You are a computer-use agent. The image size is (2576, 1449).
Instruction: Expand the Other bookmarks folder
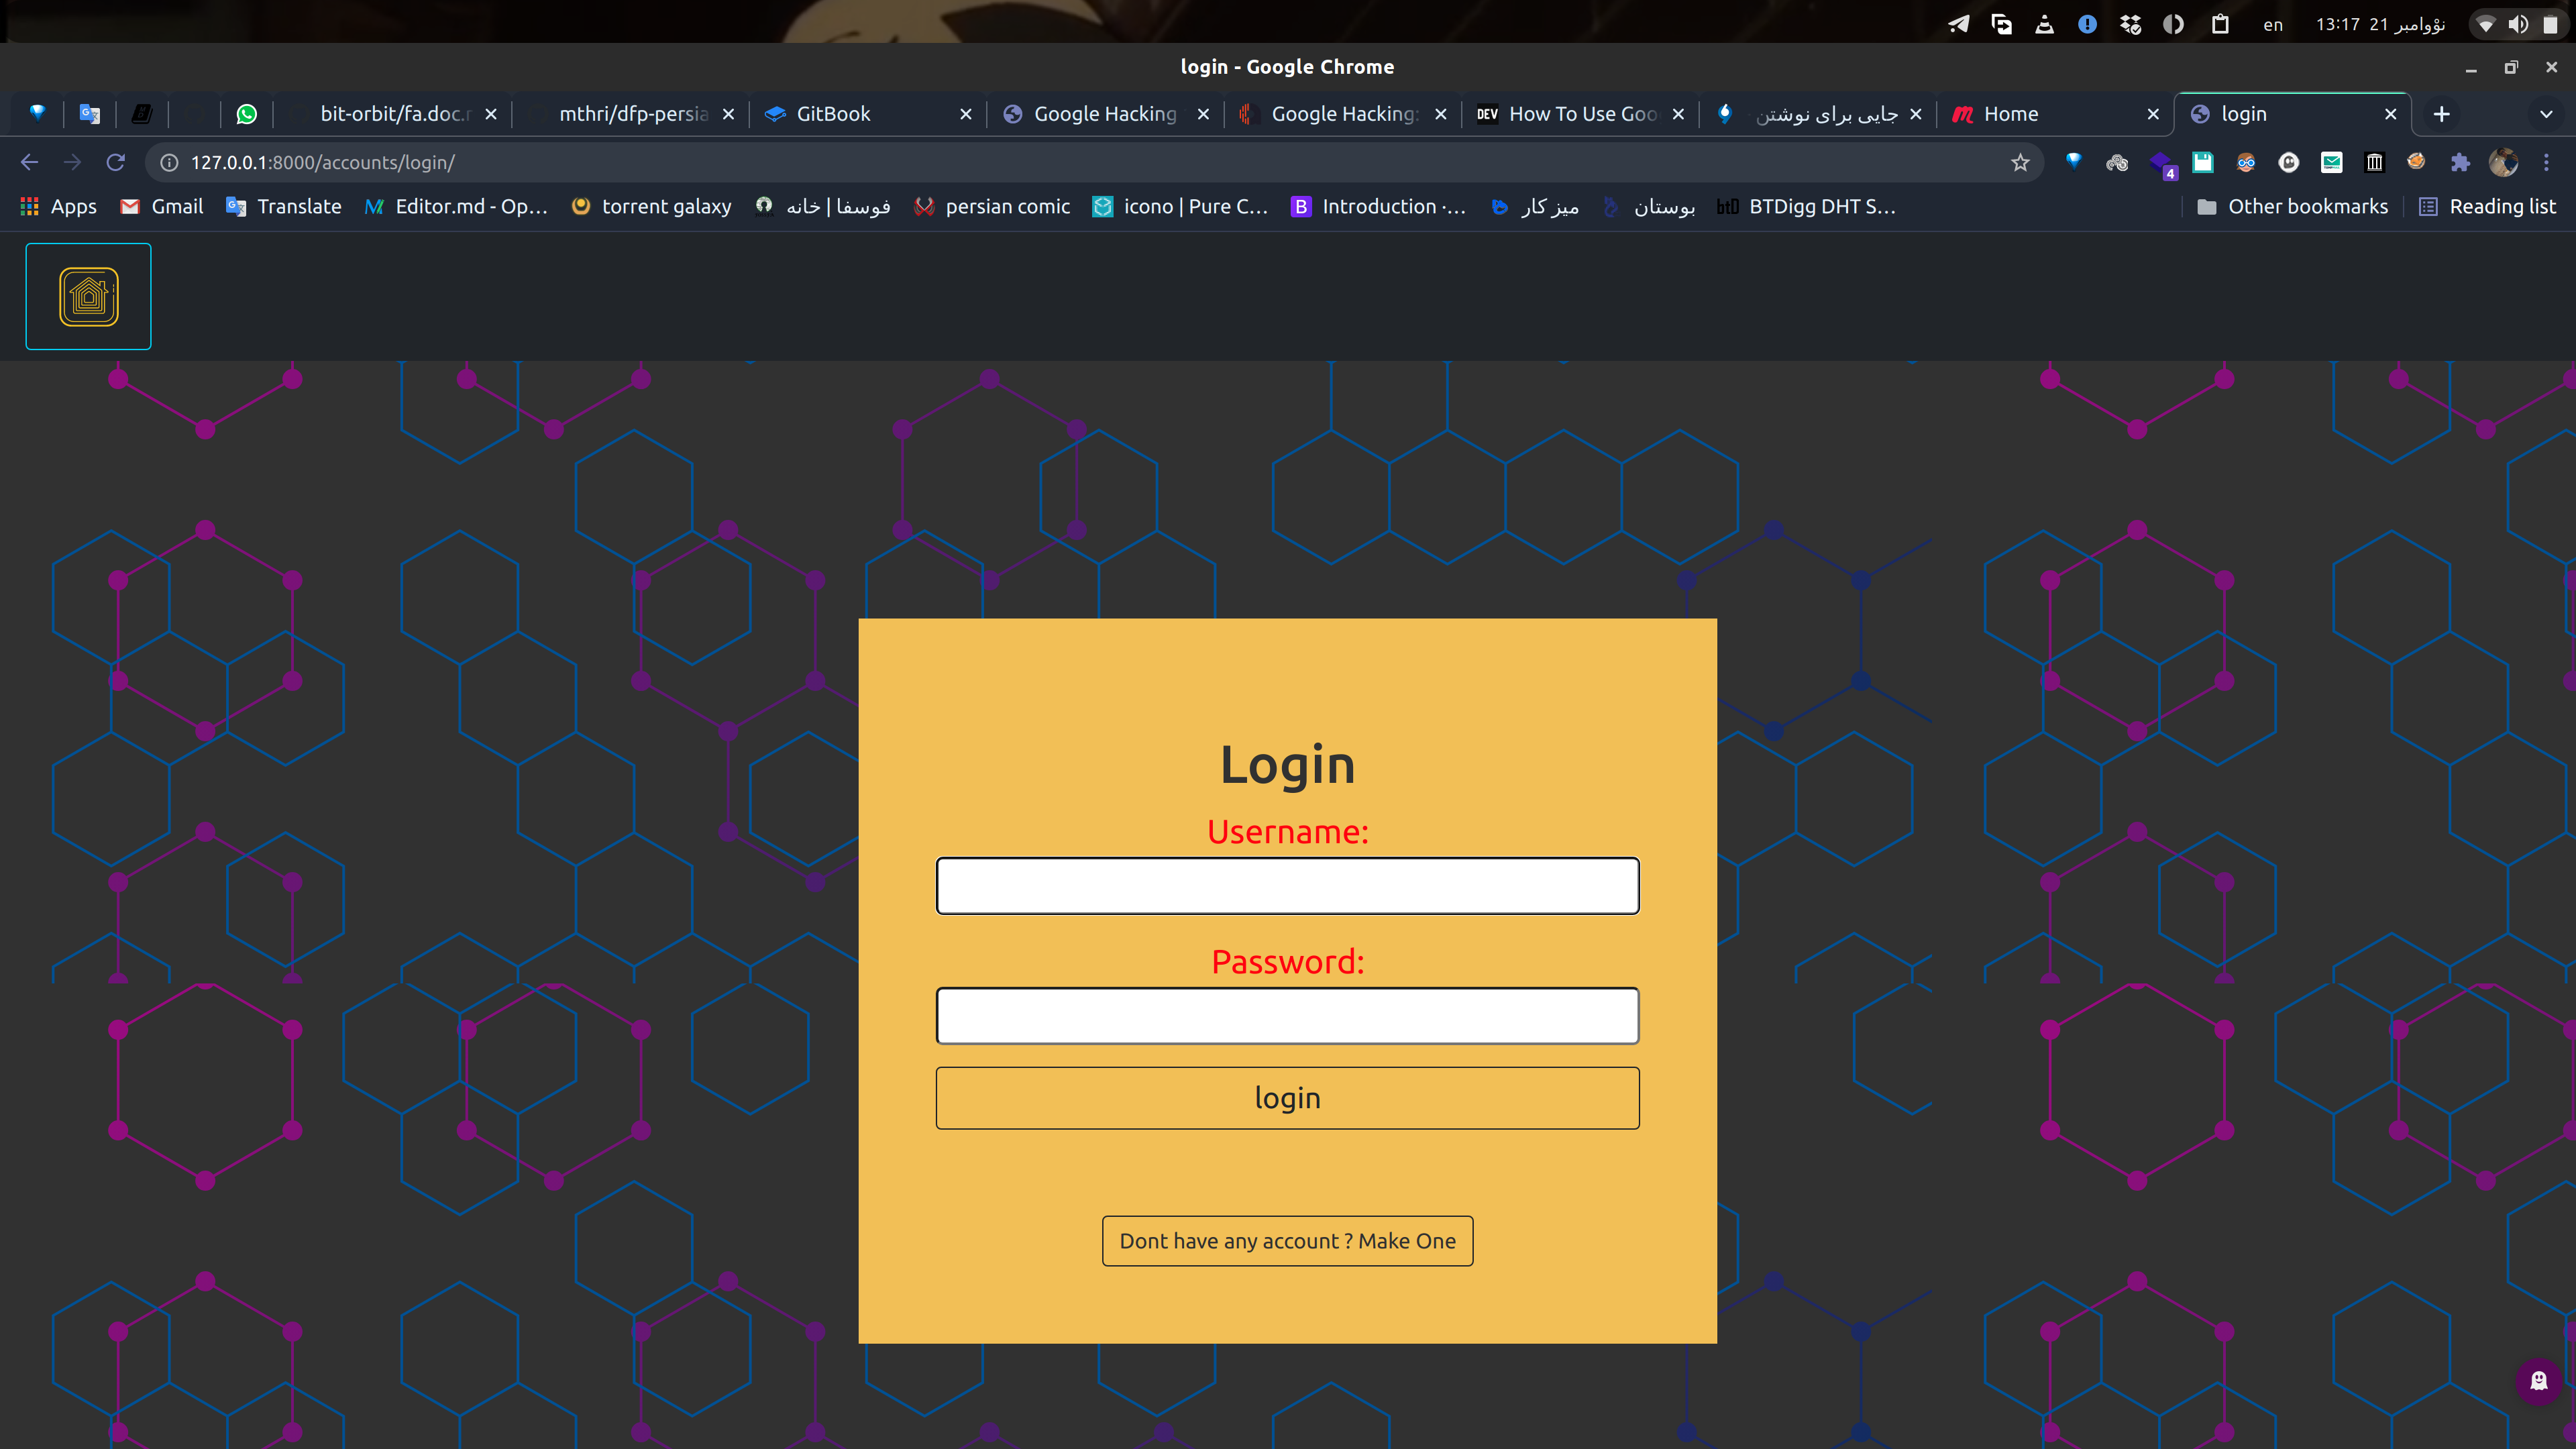[2293, 207]
